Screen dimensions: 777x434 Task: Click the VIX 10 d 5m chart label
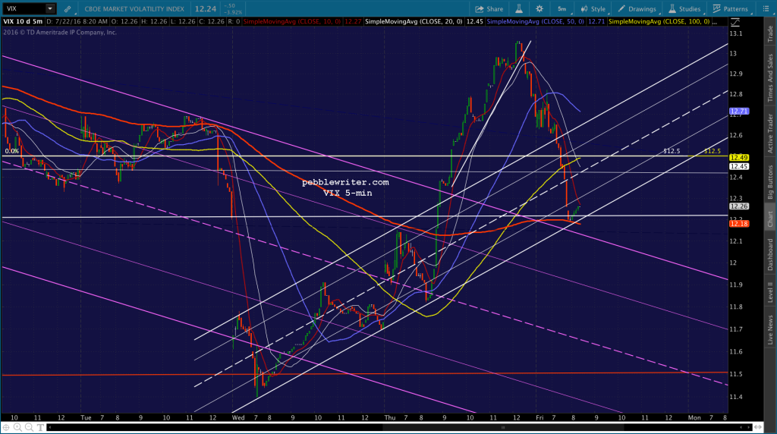(x=23, y=21)
